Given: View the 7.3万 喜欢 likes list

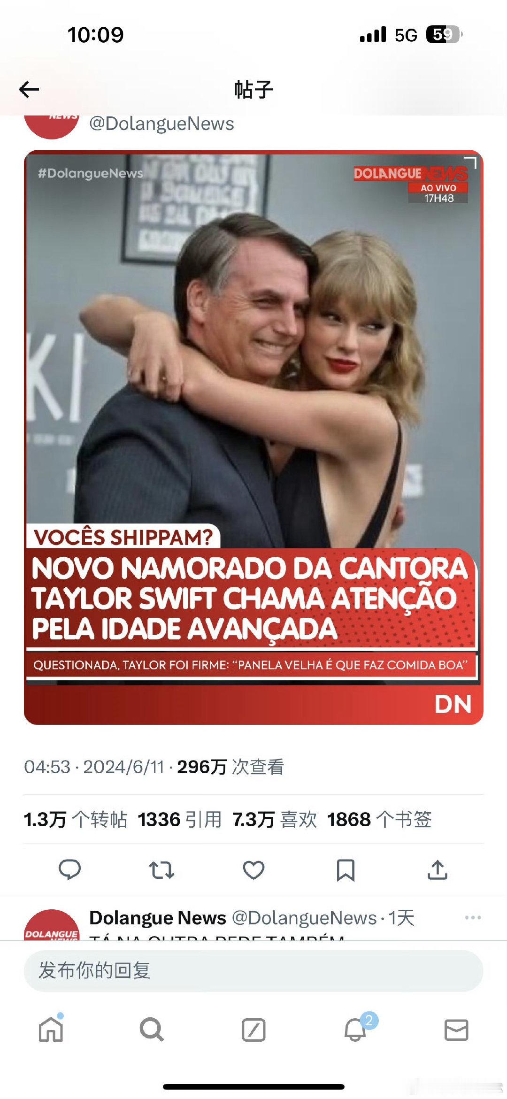Looking at the screenshot, I should pos(275,819).
